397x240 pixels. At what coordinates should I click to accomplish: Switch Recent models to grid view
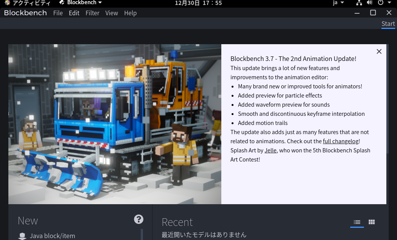tap(372, 222)
